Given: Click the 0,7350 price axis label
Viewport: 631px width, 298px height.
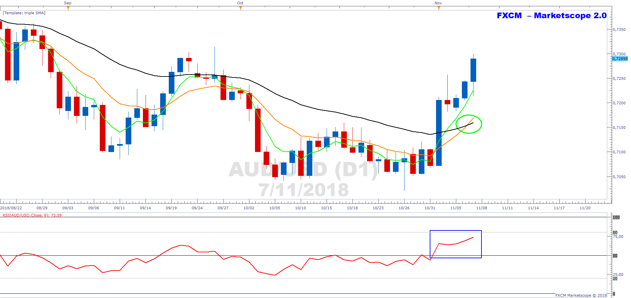Looking at the screenshot, I should 619,29.
